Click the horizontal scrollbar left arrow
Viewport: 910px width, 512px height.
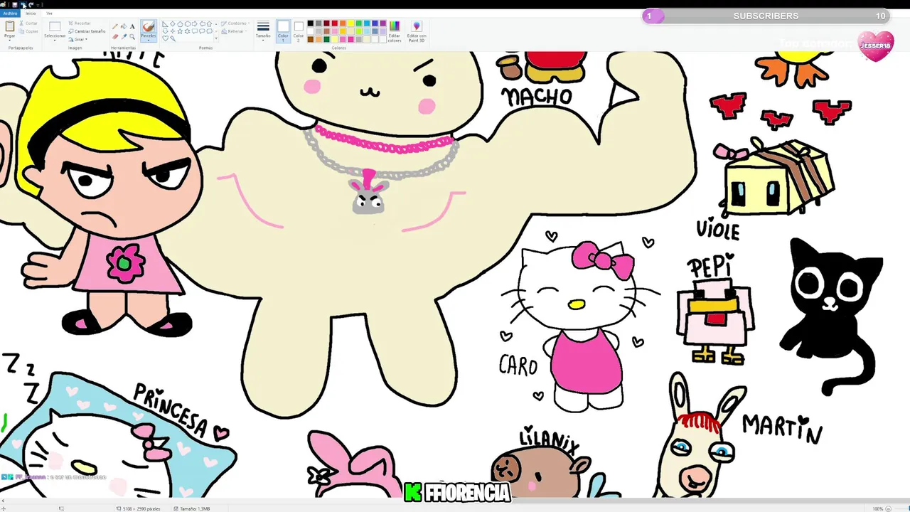click(3, 502)
